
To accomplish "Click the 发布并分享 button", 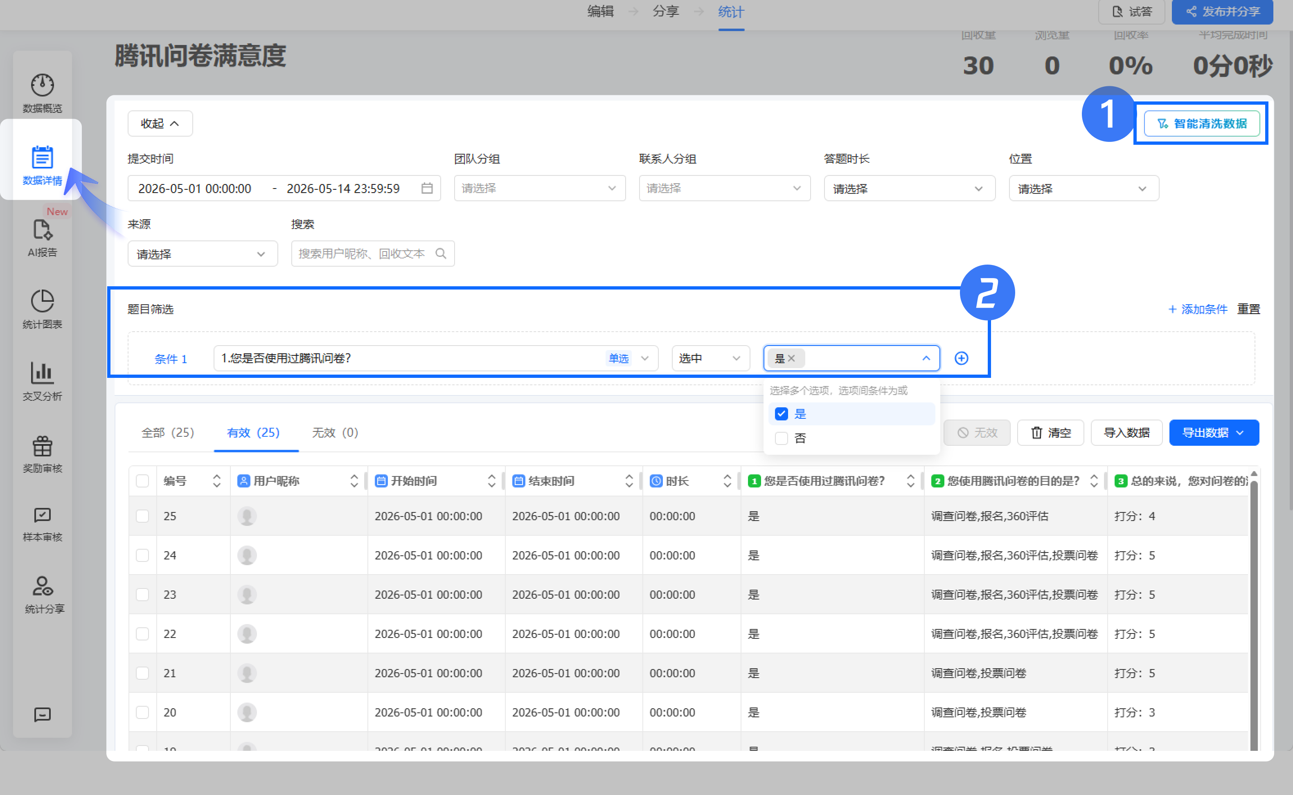I will pos(1222,11).
